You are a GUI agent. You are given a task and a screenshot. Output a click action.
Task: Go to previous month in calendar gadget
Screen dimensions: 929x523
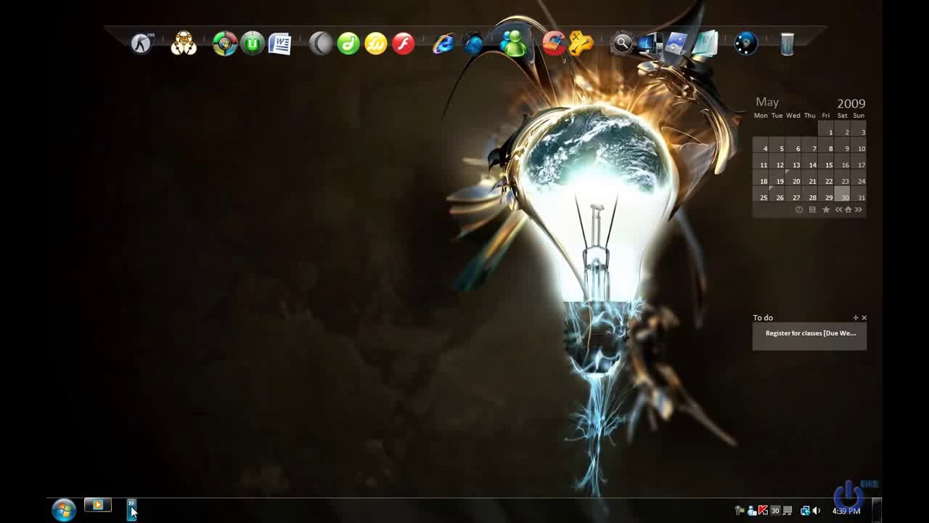click(x=838, y=209)
